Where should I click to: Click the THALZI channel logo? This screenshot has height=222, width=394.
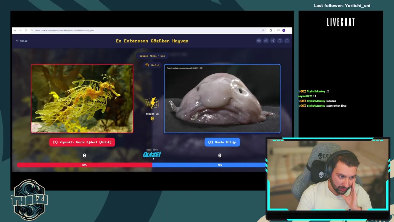pyautogui.click(x=30, y=200)
